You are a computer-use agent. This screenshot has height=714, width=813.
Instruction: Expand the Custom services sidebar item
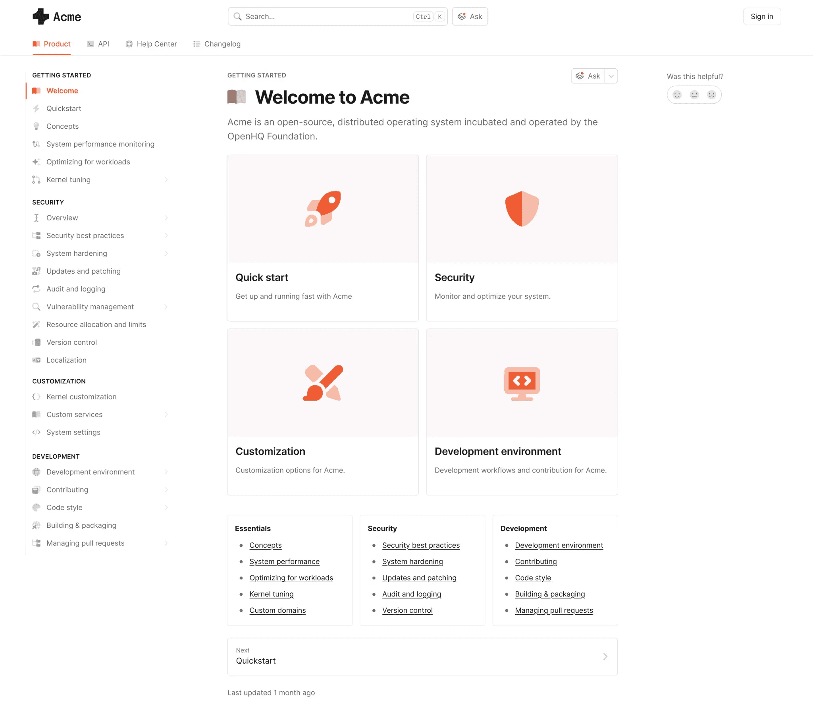166,415
